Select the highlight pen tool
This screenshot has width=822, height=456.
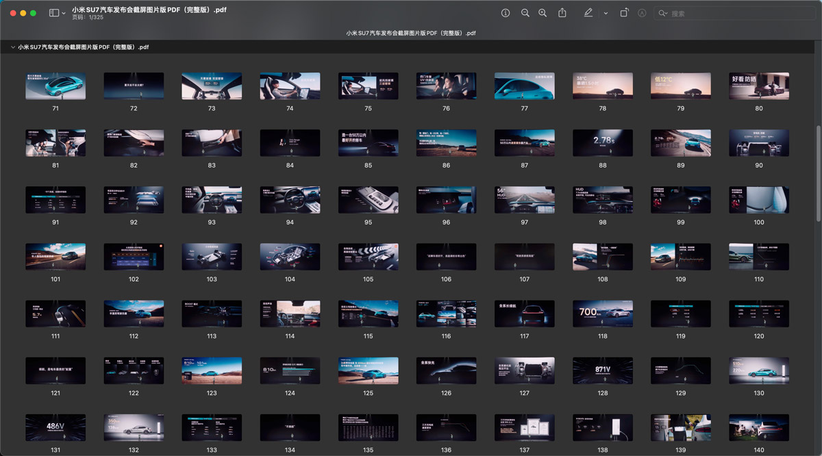click(x=588, y=13)
